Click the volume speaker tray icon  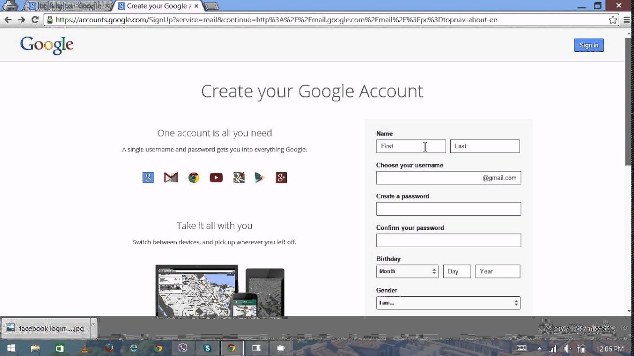pos(567,349)
